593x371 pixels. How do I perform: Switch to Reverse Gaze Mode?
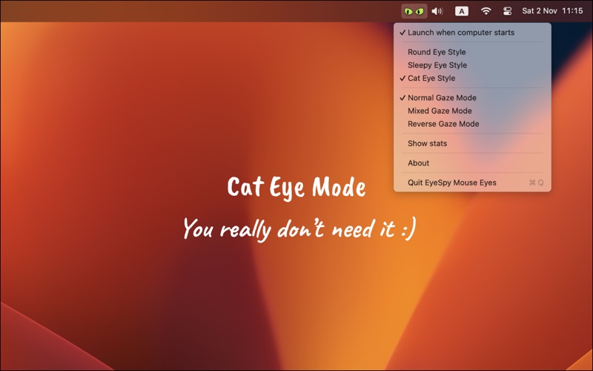(x=472, y=124)
